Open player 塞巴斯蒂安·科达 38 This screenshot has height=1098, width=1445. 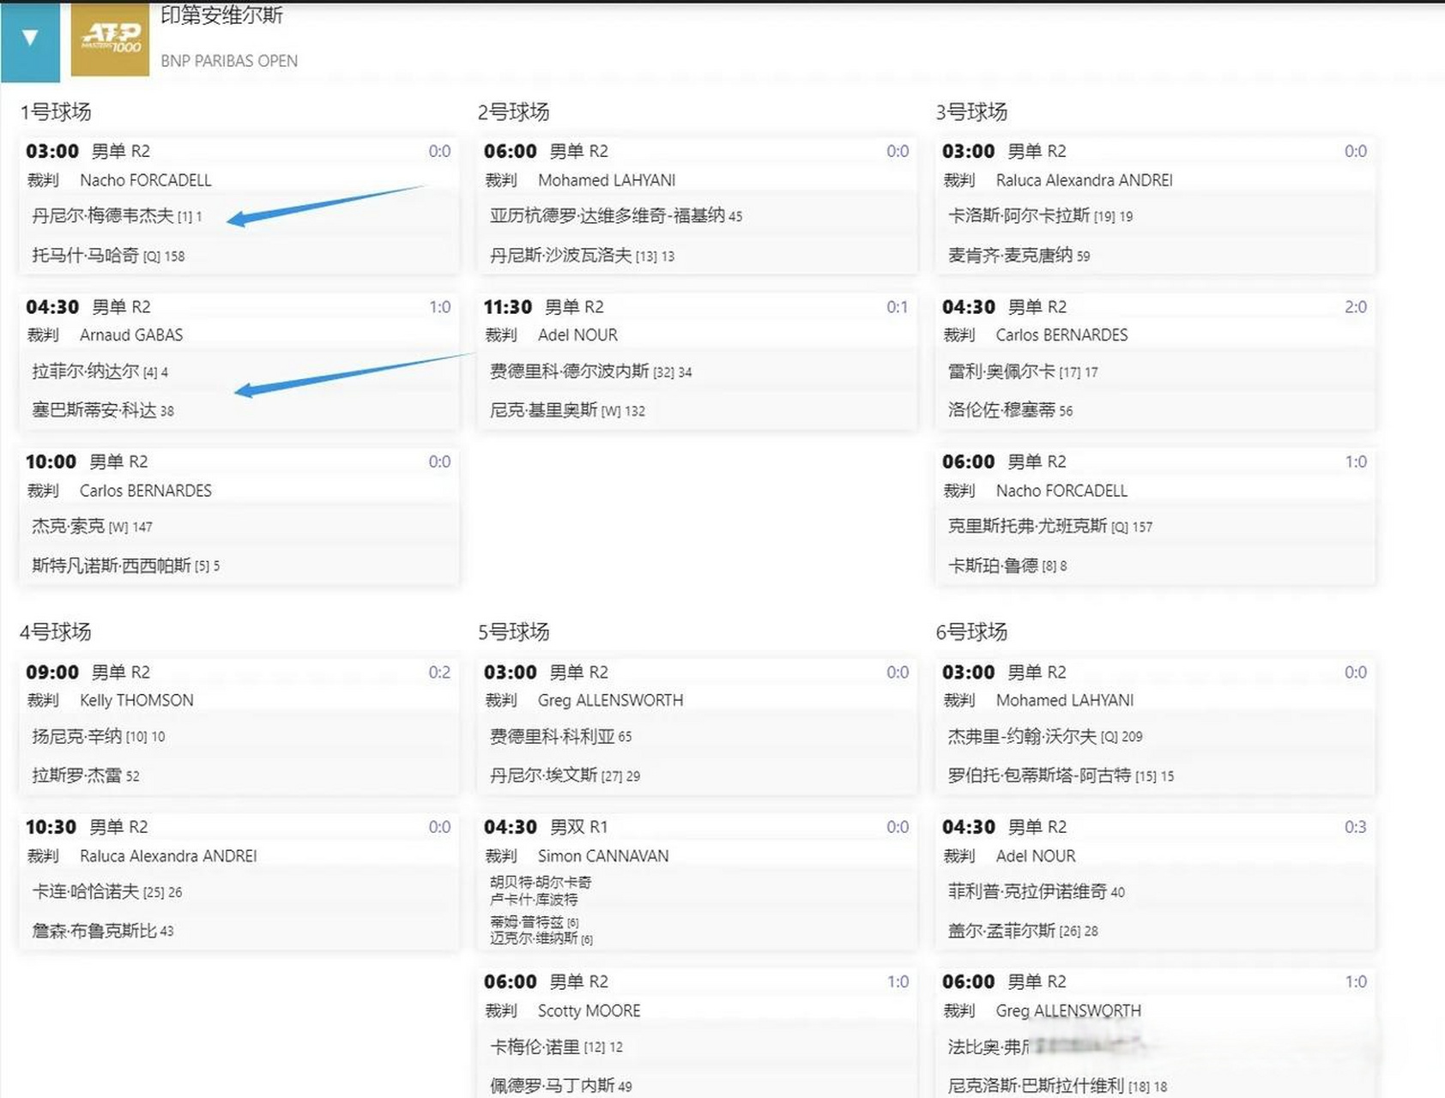[103, 411]
